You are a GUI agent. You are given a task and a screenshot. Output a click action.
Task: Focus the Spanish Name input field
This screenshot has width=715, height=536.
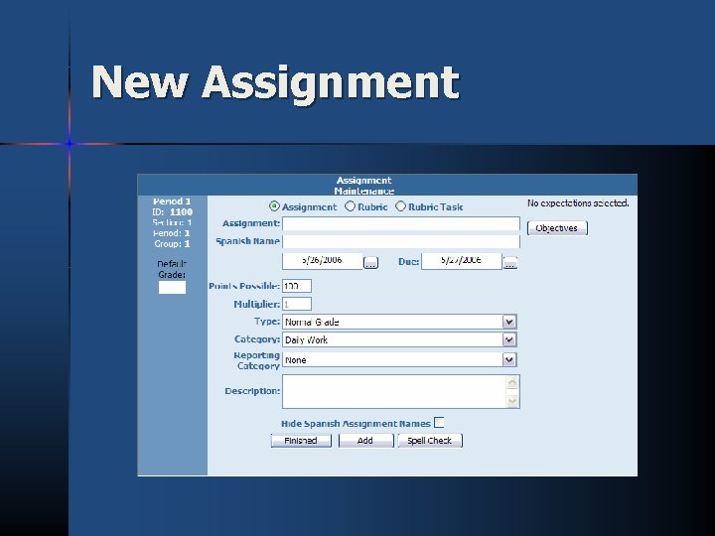coord(401,241)
